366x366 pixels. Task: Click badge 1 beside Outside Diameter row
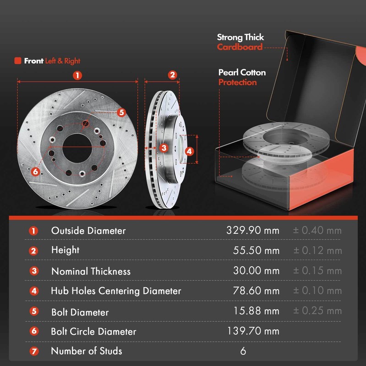coord(33,231)
